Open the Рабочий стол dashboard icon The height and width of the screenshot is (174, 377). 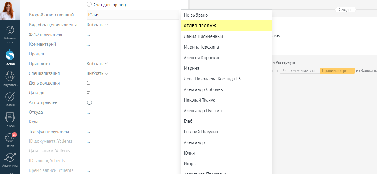click(x=10, y=31)
